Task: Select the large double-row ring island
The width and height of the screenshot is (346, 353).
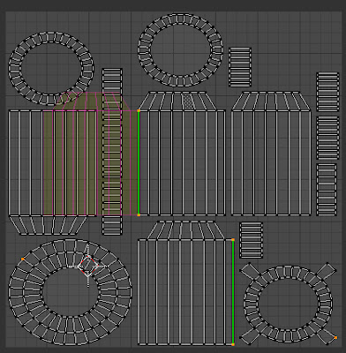Action: pos(70,292)
